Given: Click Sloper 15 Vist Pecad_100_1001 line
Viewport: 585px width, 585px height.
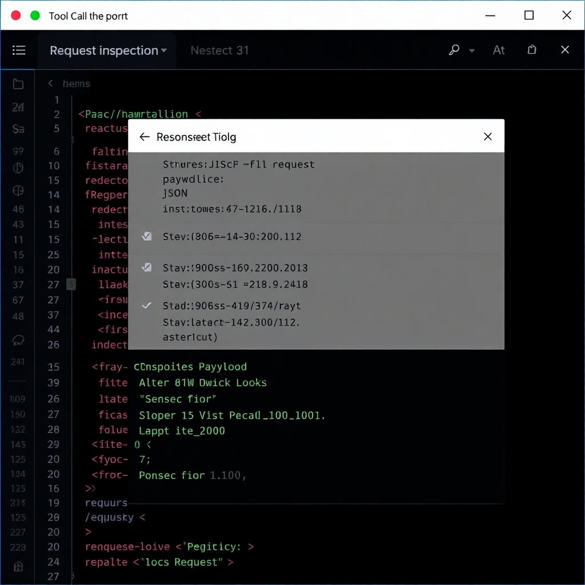Looking at the screenshot, I should (x=232, y=415).
